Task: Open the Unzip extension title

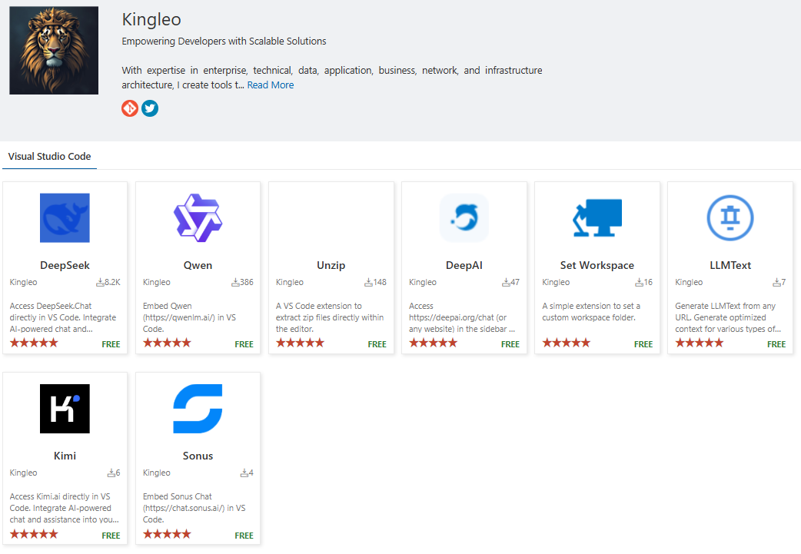Action: [x=331, y=265]
